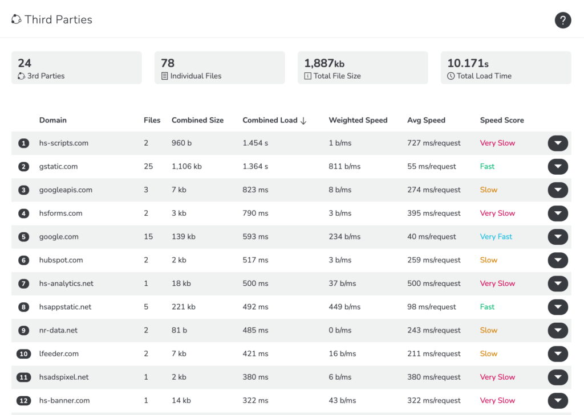
Task: Click the 1.454 s combined load value
Action: (x=255, y=143)
